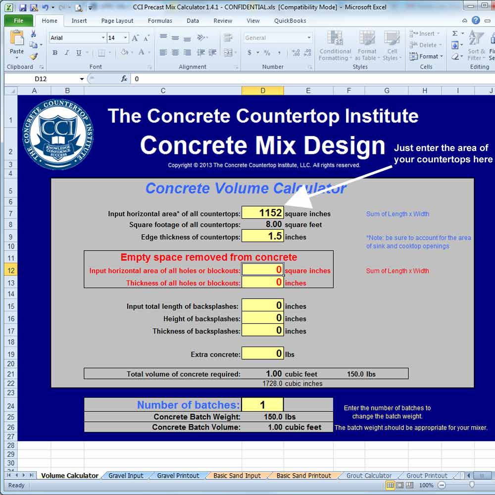Click the Increase Font Size icon
The width and height of the screenshot is (495, 495).
click(135, 38)
